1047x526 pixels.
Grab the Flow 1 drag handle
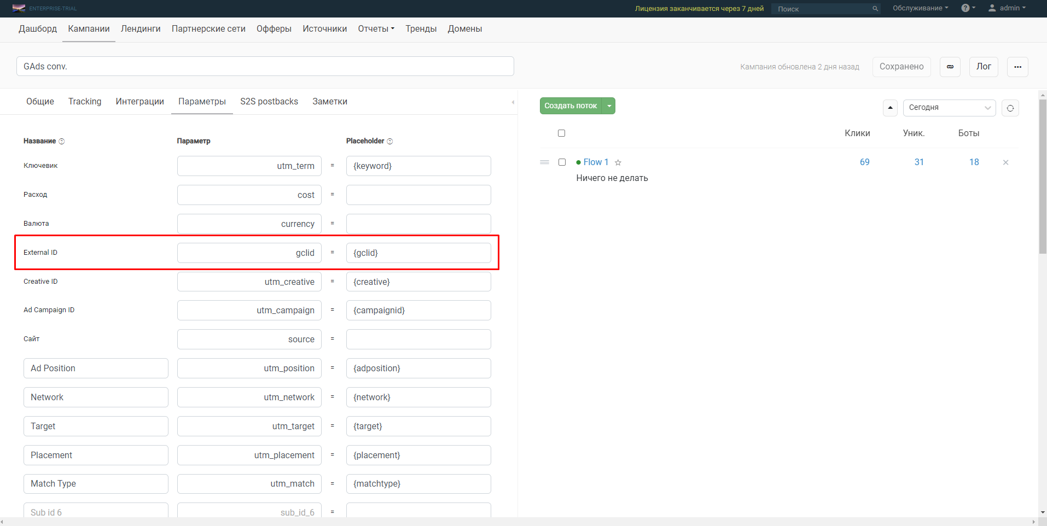point(544,162)
